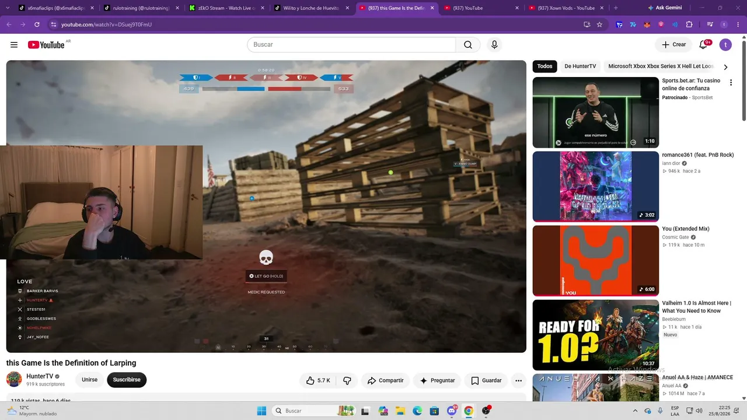Open Ask Gemini in Chrome
This screenshot has height=420, width=747.
(x=665, y=8)
